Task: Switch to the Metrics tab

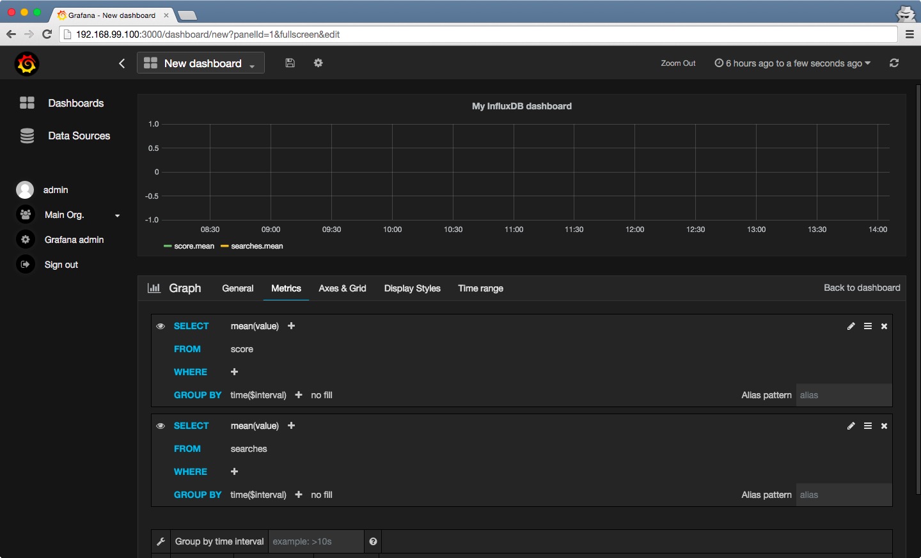Action: [x=286, y=288]
